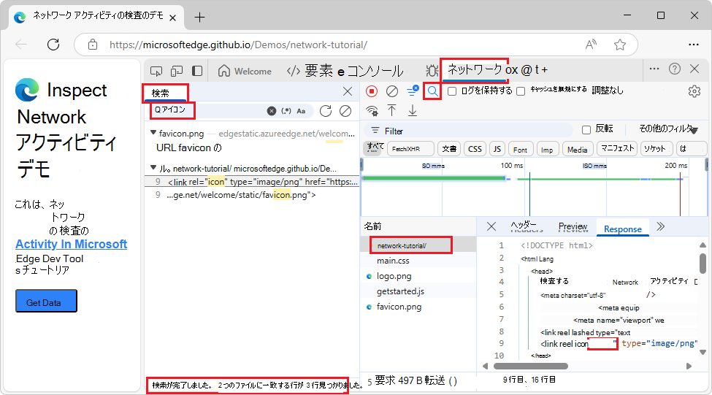Select the Fetch/XHR filter
The height and width of the screenshot is (395, 712).
[x=410, y=149]
